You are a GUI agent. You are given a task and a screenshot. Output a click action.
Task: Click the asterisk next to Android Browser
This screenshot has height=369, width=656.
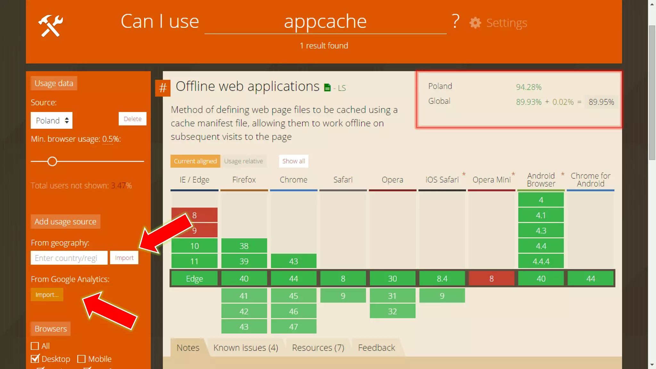pyautogui.click(x=562, y=174)
